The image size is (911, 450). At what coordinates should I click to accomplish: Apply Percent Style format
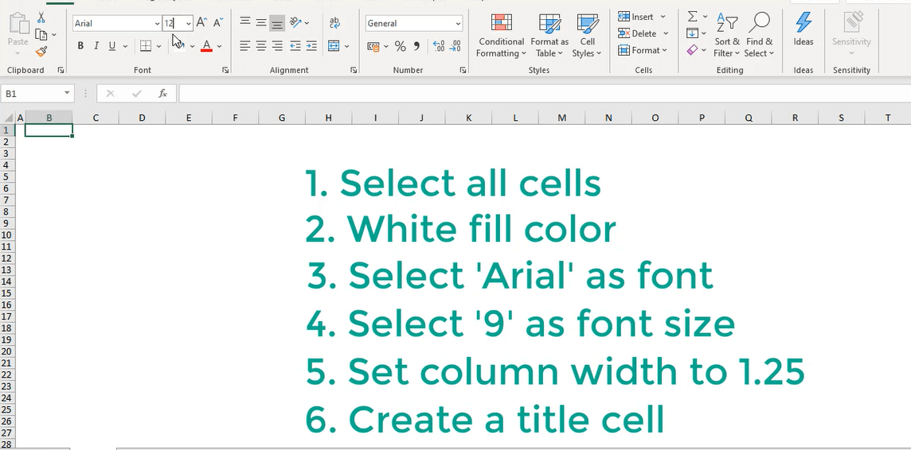coord(401,46)
